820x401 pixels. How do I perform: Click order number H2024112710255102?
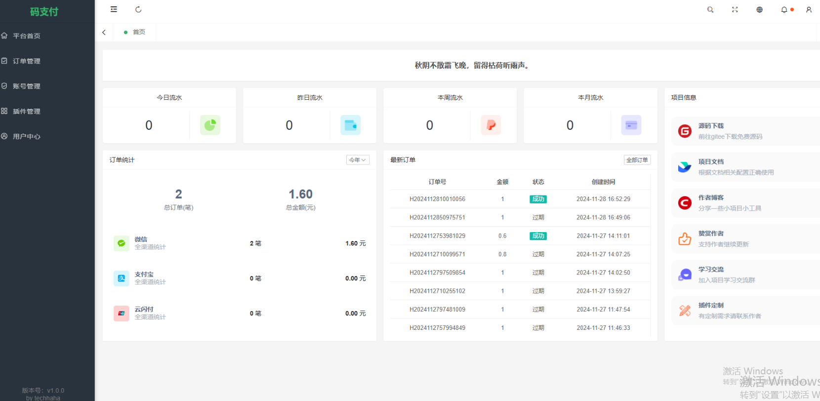tap(437, 291)
